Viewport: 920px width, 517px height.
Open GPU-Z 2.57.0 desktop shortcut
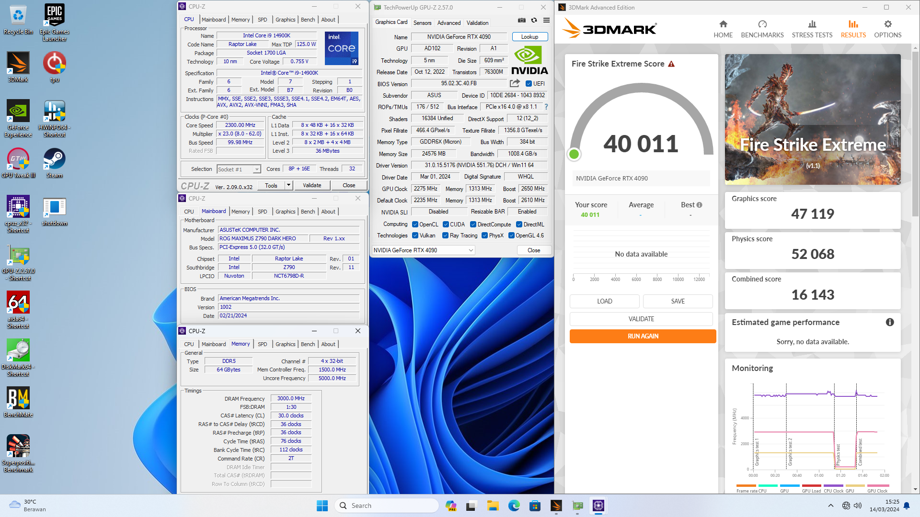pos(18,262)
